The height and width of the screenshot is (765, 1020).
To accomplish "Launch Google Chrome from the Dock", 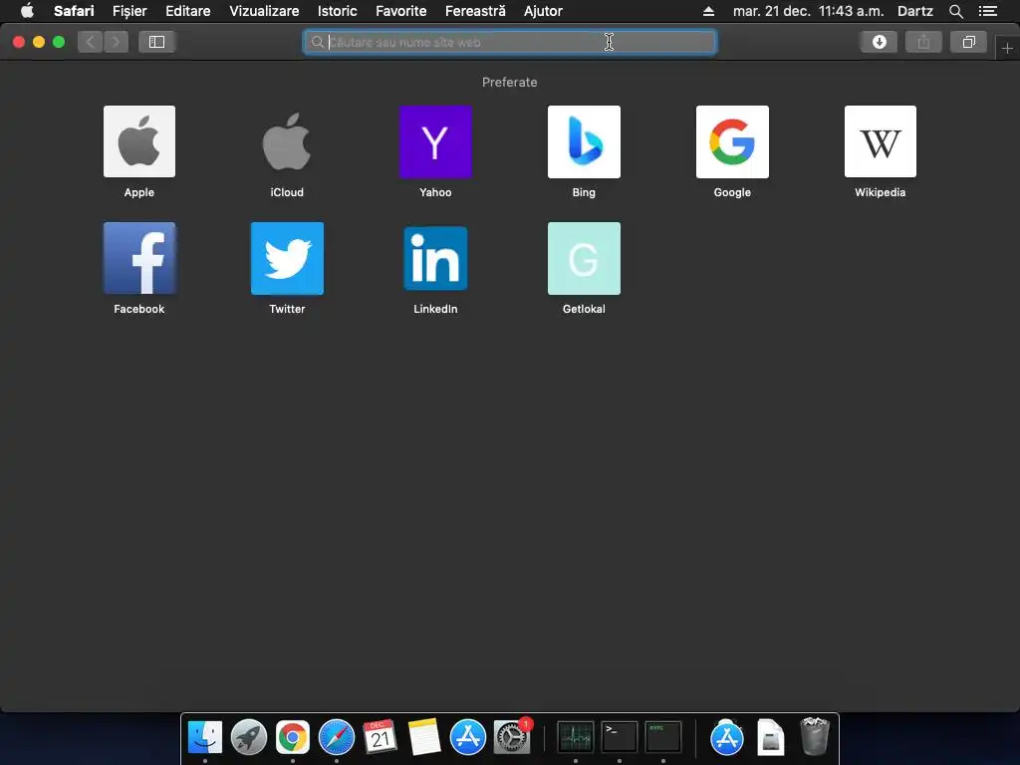I will pyautogui.click(x=292, y=738).
